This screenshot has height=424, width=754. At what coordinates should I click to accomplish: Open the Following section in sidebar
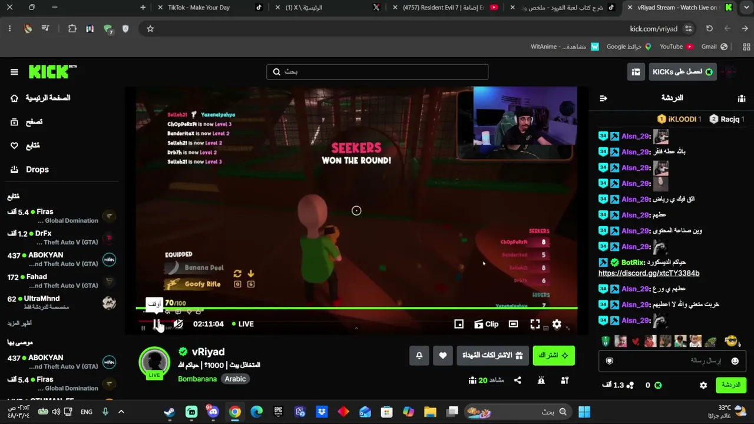pyautogui.click(x=25, y=145)
